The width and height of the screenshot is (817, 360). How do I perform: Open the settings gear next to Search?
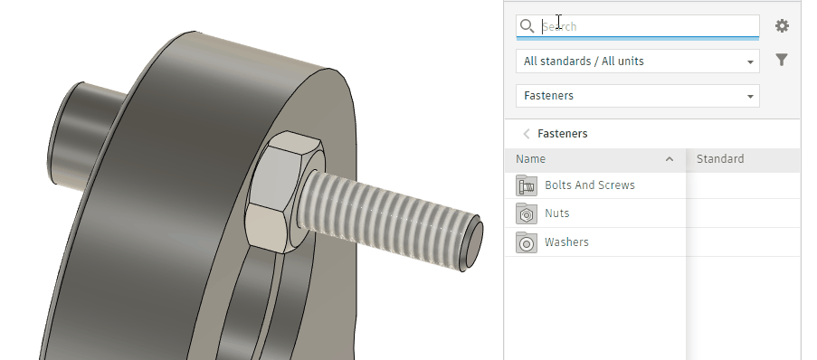click(782, 26)
